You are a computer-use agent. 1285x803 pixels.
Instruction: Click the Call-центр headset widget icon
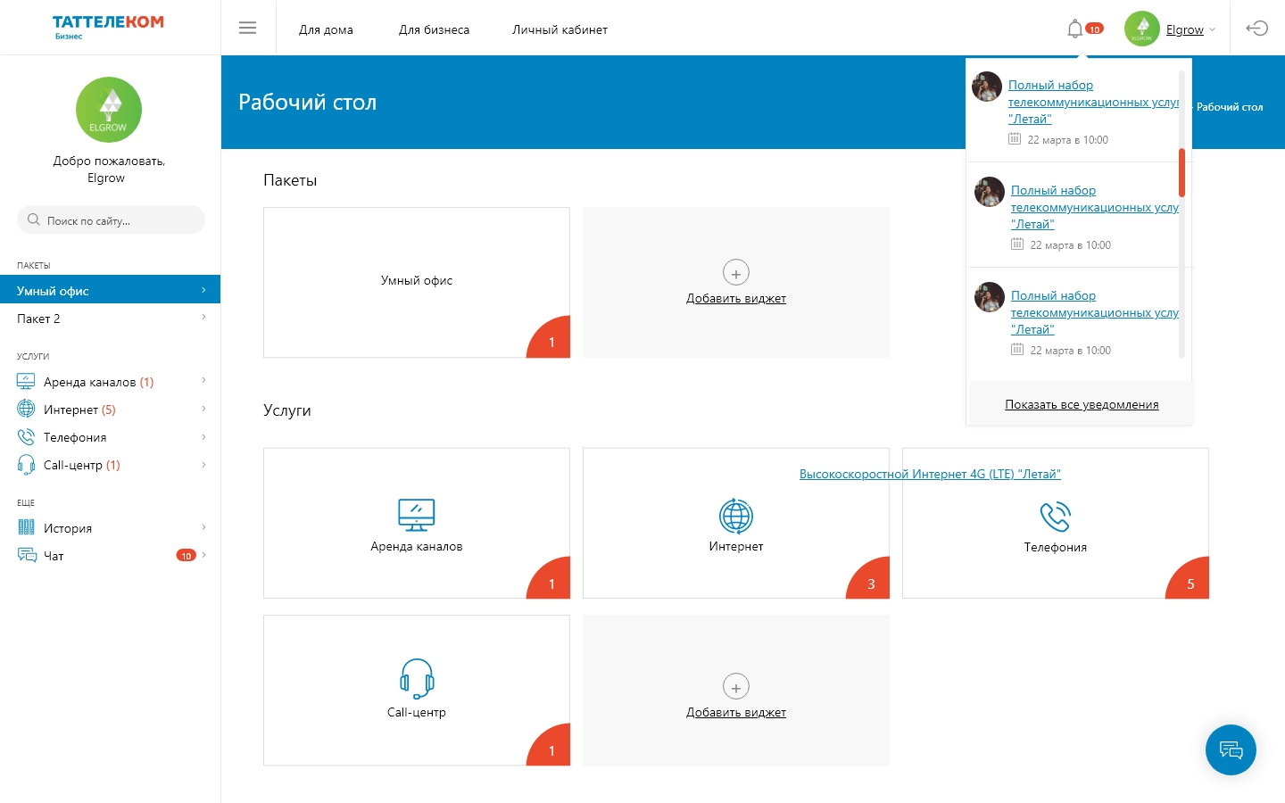coord(417,679)
